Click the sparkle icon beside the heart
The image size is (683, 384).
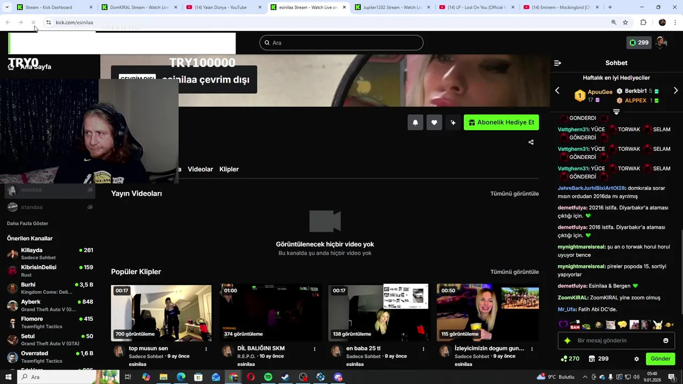pos(453,122)
